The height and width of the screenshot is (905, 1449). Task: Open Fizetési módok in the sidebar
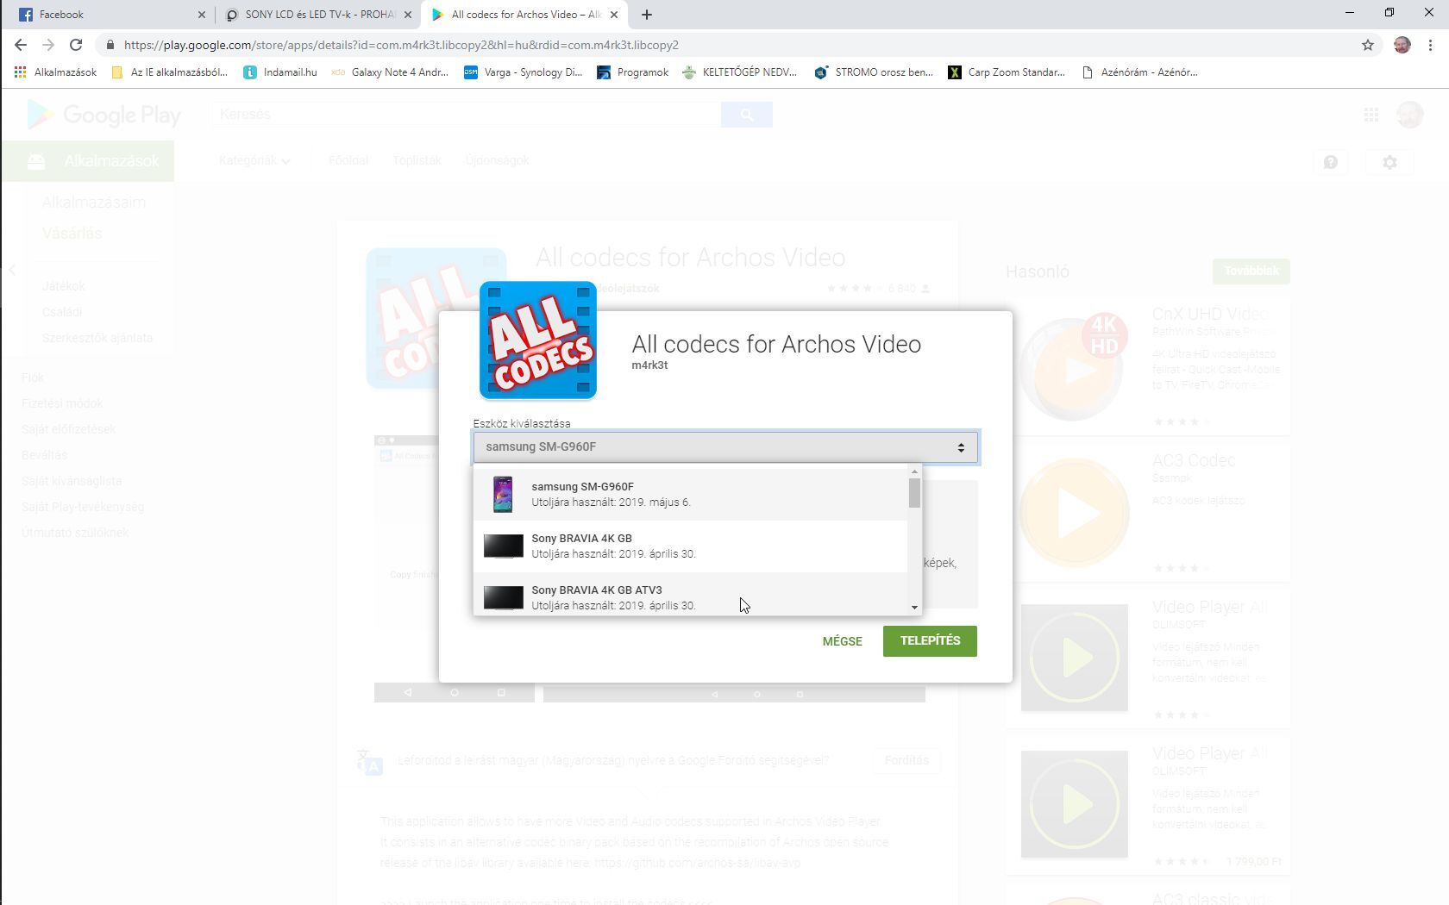pyautogui.click(x=62, y=403)
